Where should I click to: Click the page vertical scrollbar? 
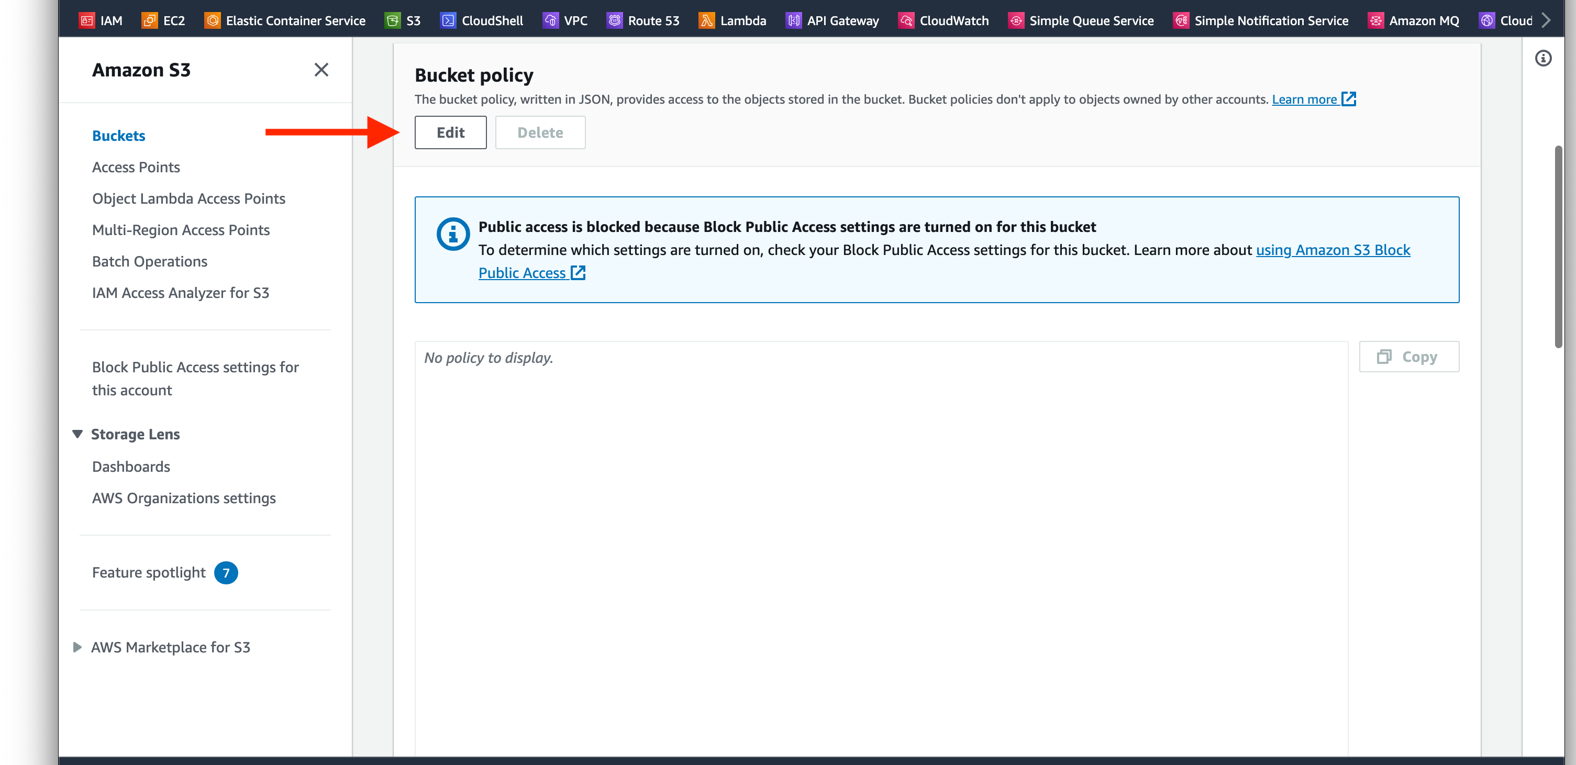[x=1558, y=247]
